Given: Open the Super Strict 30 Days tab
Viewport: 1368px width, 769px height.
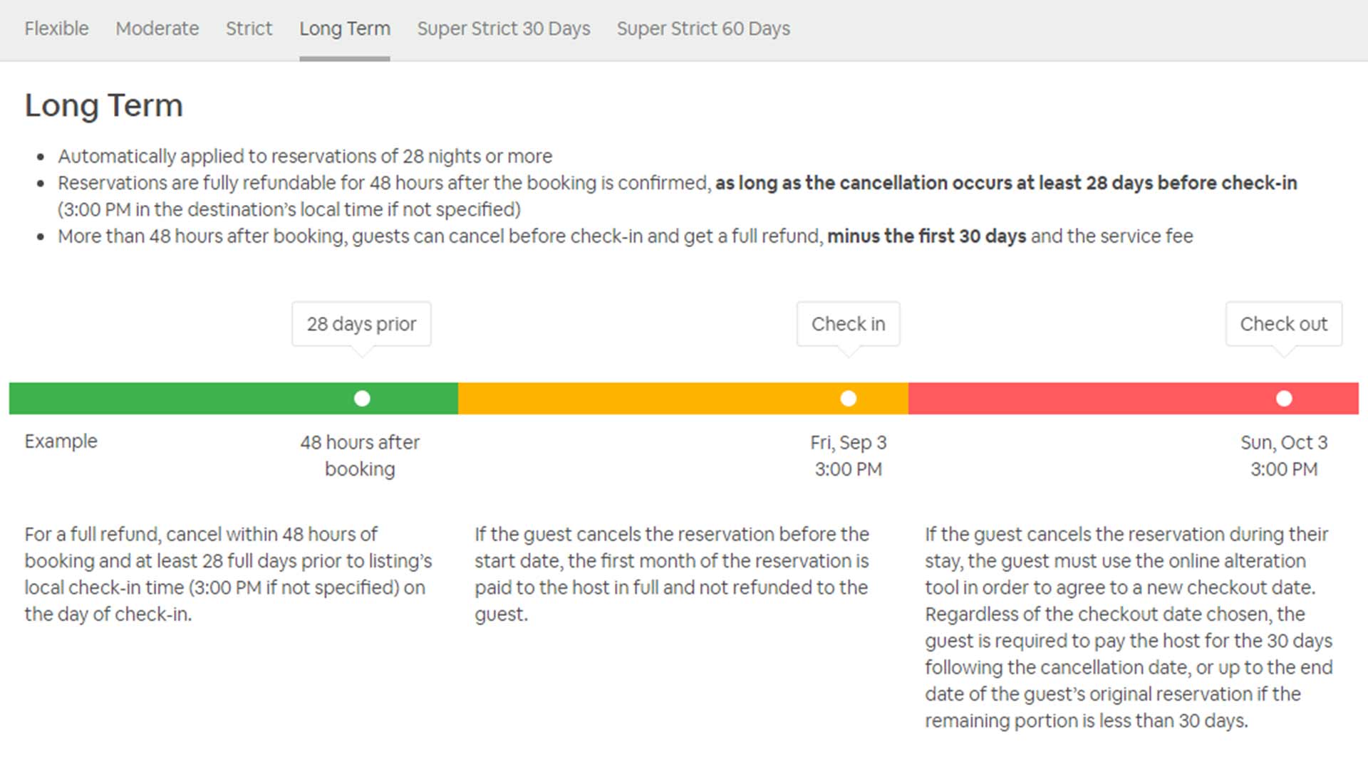Looking at the screenshot, I should click(503, 28).
